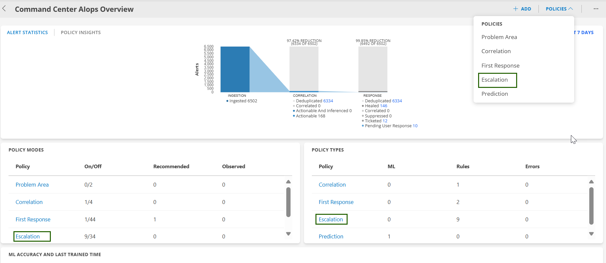This screenshot has height=263, width=606.
Task: Choose Problem Area in the Policies menu
Action: tap(499, 37)
